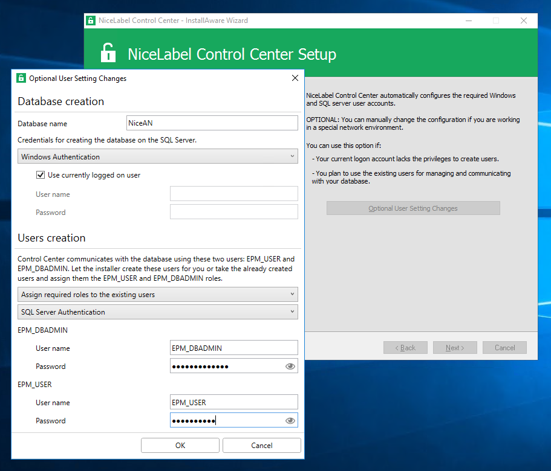Expand Assign required roles to existing users dropdown
Screen dimensions: 551x471
[157, 295]
